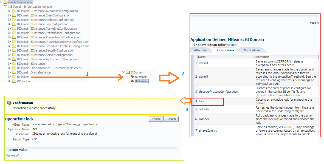Click first BIDomain MBean bean icon
Screen dimensions: 324x164
coord(132,77)
